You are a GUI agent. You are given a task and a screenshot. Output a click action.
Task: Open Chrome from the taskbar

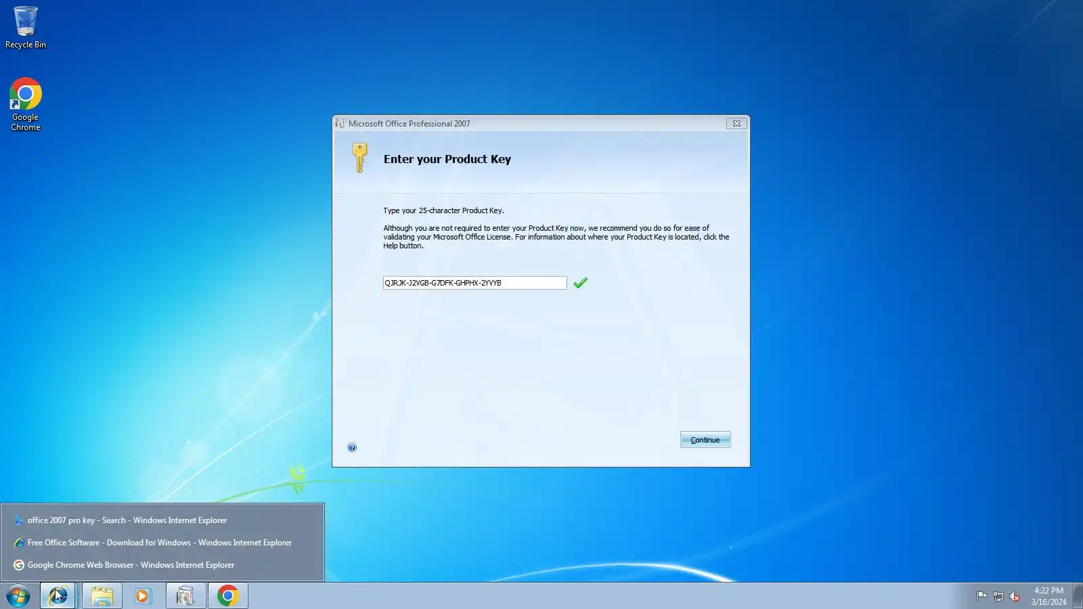coord(228,596)
